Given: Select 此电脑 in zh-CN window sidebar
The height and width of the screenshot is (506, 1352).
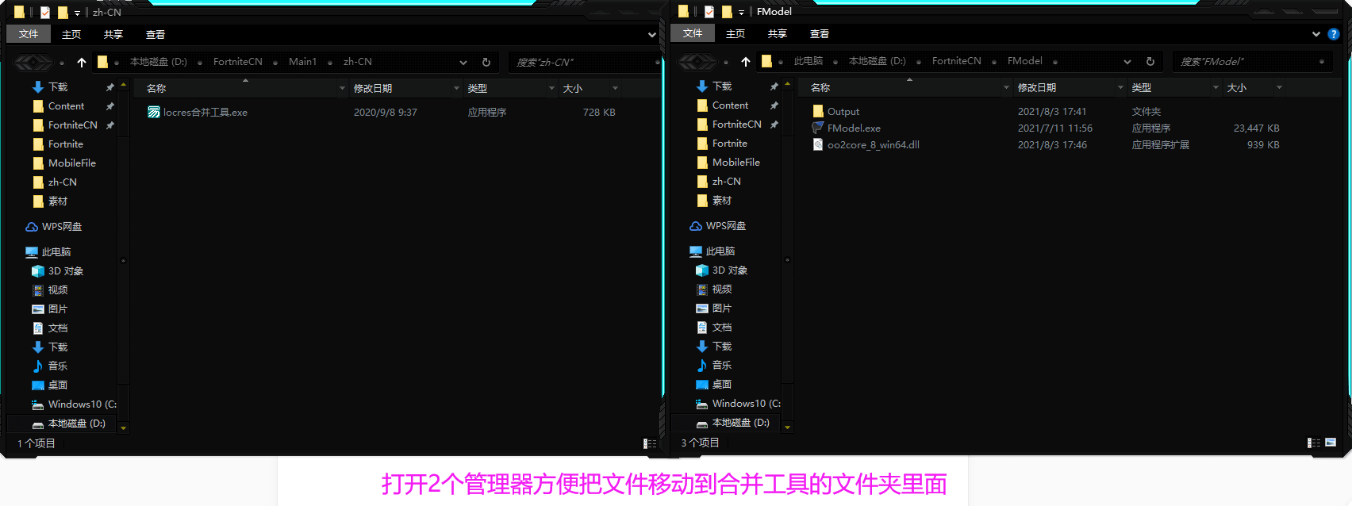Looking at the screenshot, I should pyautogui.click(x=48, y=252).
